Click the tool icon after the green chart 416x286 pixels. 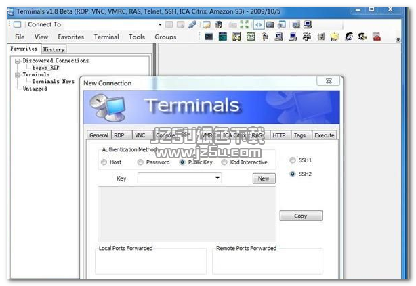pos(264,37)
